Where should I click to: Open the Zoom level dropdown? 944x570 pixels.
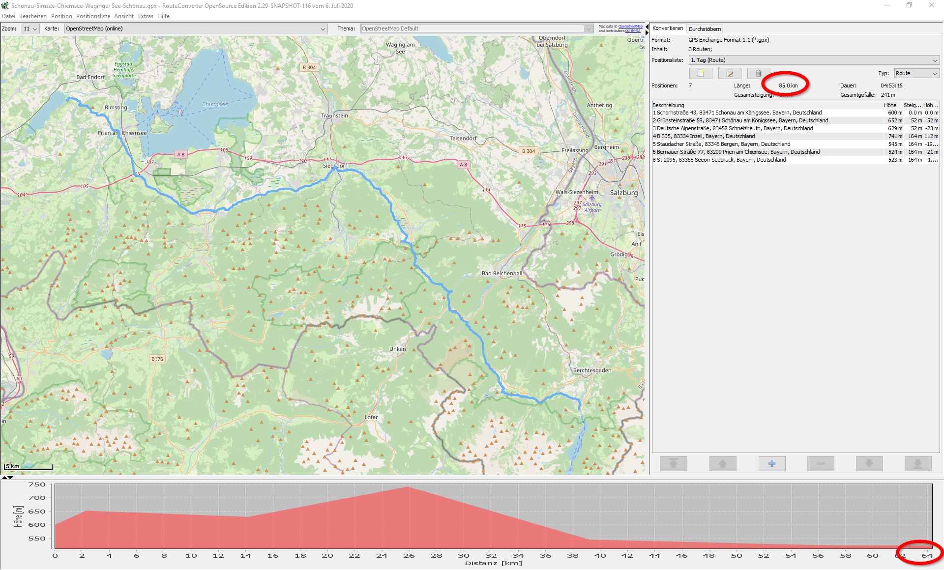coord(30,29)
